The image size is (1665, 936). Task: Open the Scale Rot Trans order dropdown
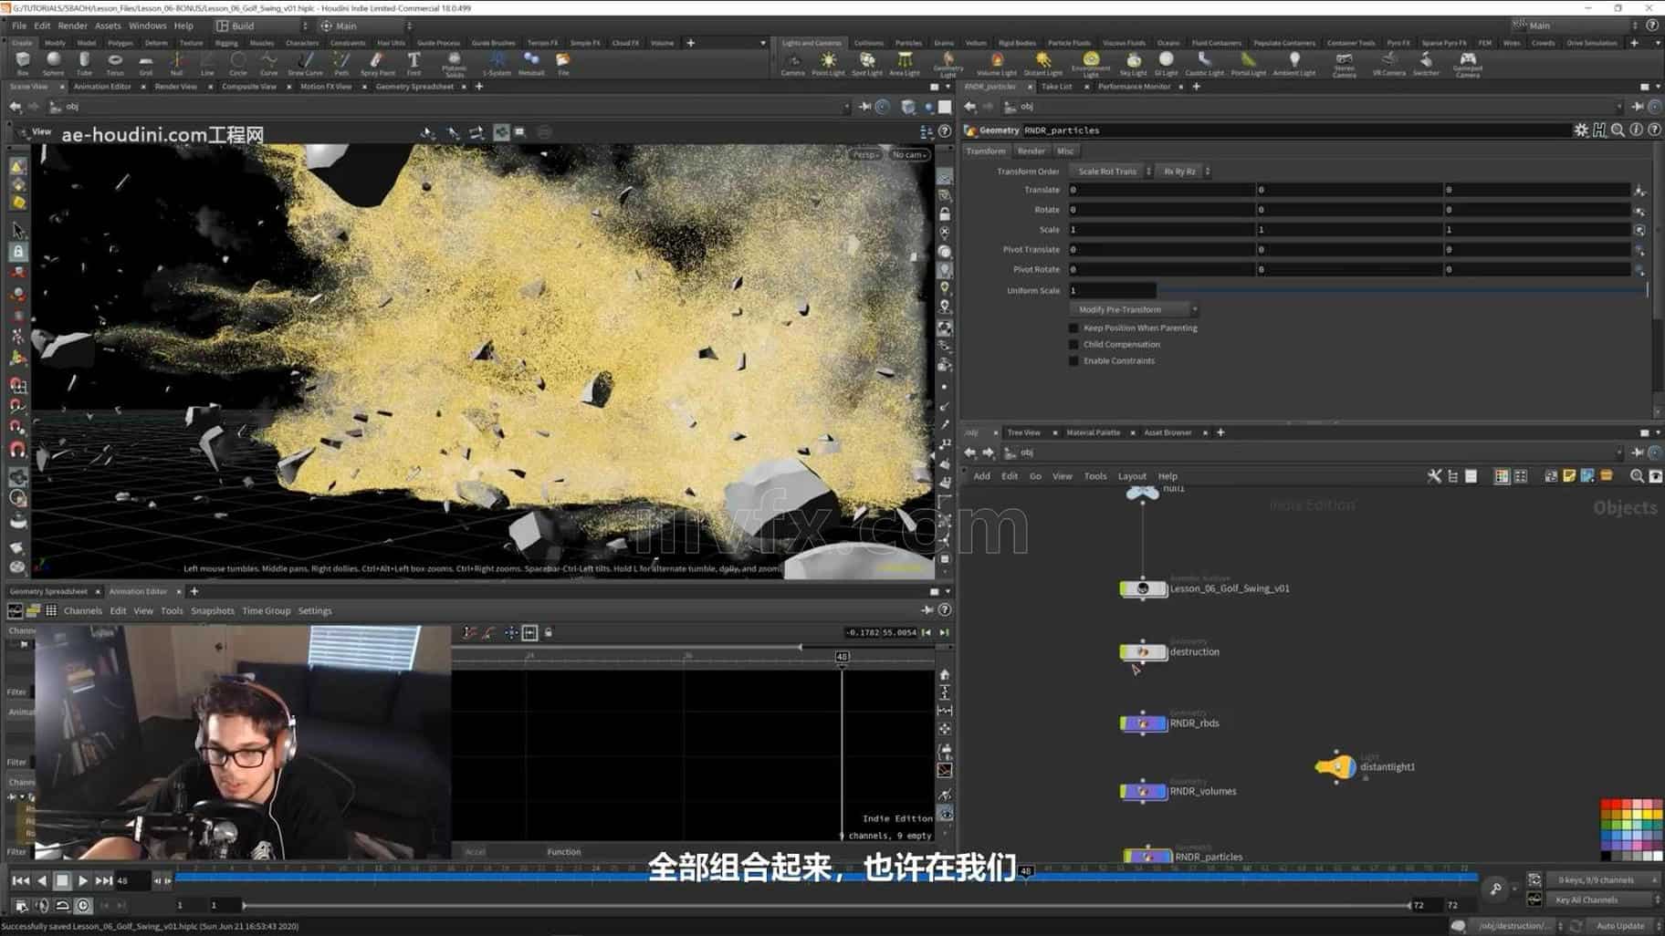[1111, 172]
